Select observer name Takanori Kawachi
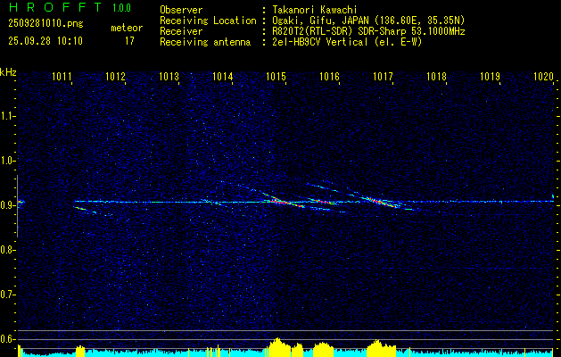 click(x=315, y=10)
